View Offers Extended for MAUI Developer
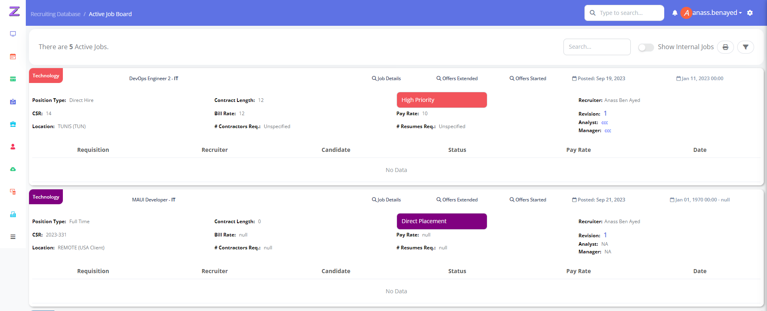Screen dimensions: 767x311 tap(457, 200)
